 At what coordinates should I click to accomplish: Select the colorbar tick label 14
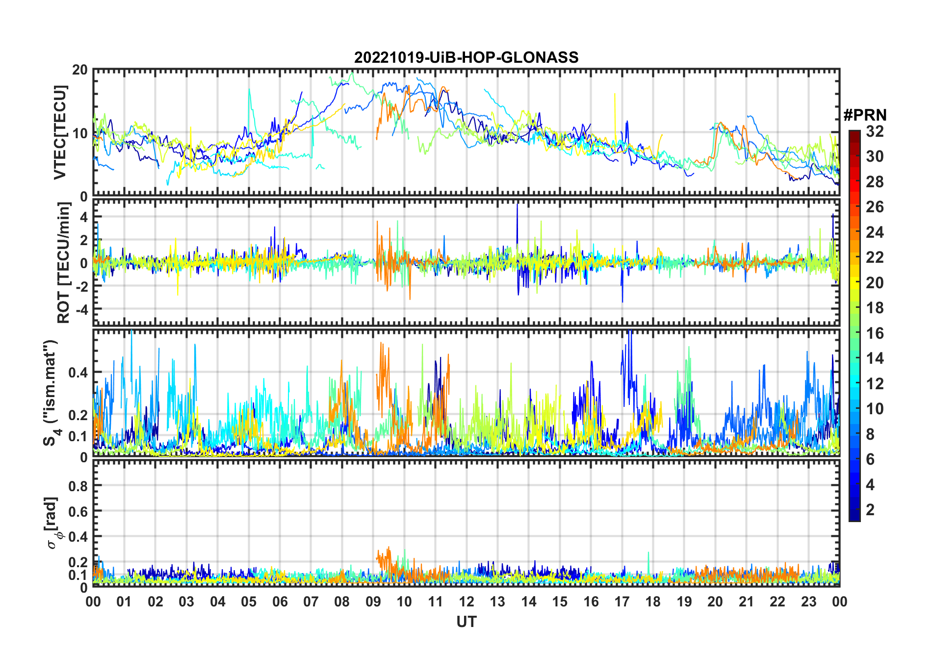click(875, 358)
